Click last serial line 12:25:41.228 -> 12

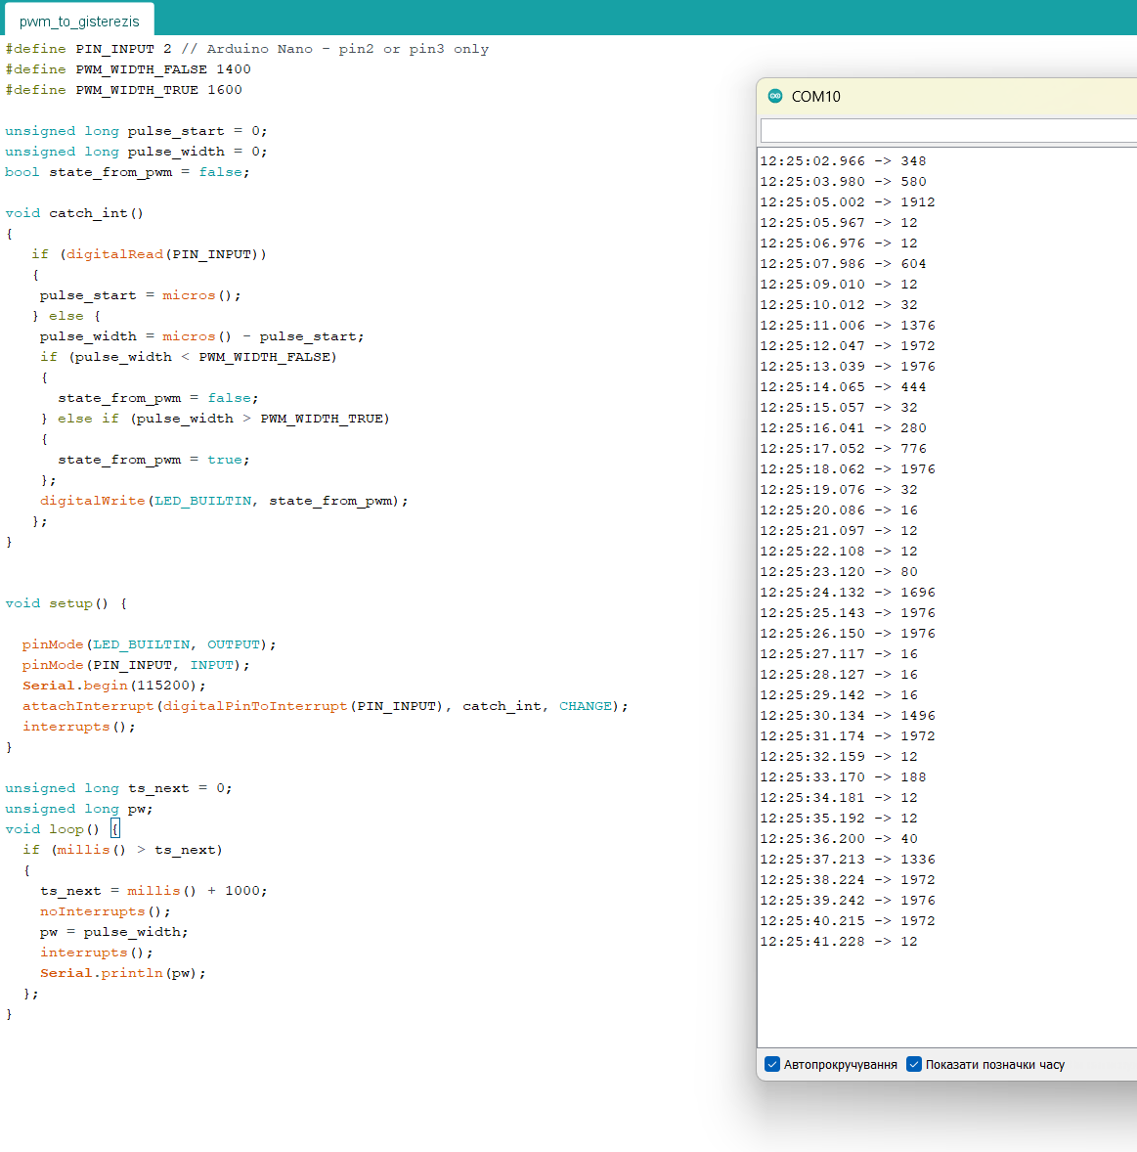(839, 942)
